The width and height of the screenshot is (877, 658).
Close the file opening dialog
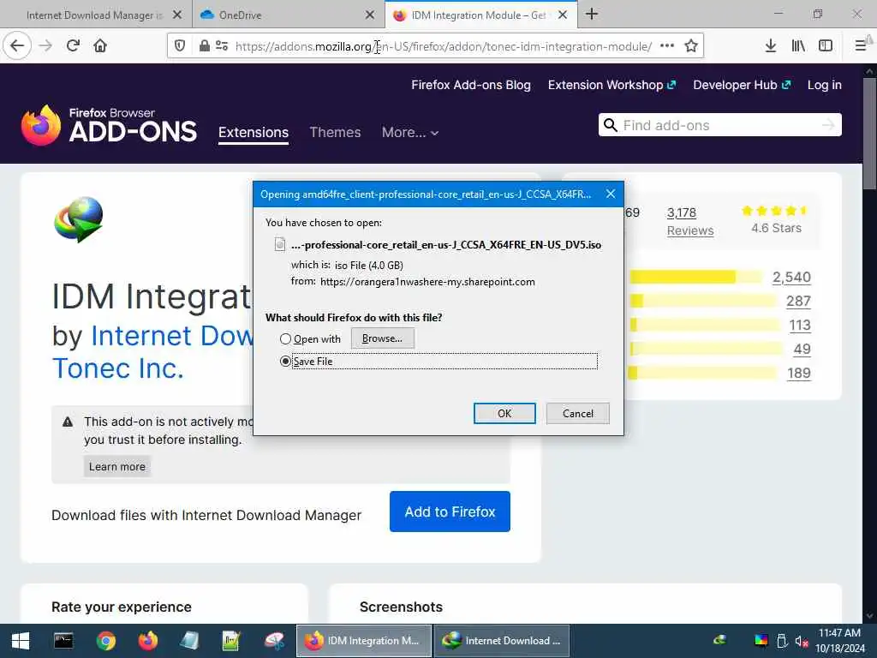[x=611, y=194]
